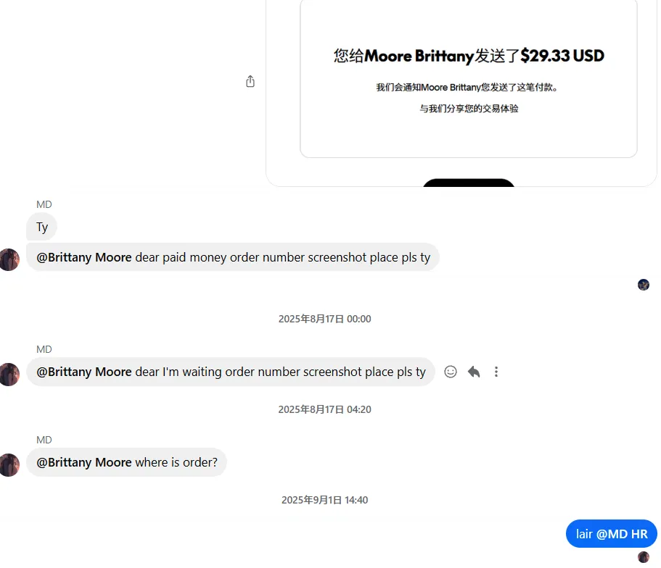This screenshot has height=568, width=661.
Task: Open the $29.33 USD payment receipt image
Action: point(468,80)
